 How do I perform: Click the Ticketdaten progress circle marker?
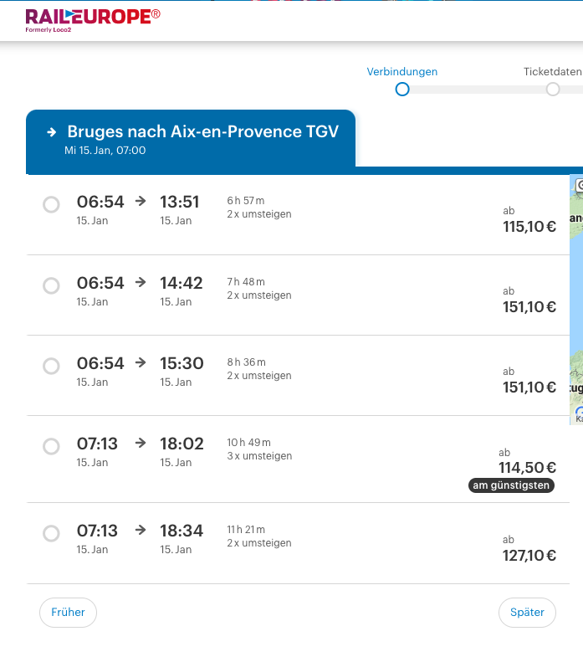click(x=553, y=89)
